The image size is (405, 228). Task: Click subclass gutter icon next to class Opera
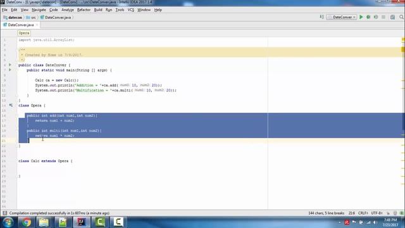pos(11,105)
